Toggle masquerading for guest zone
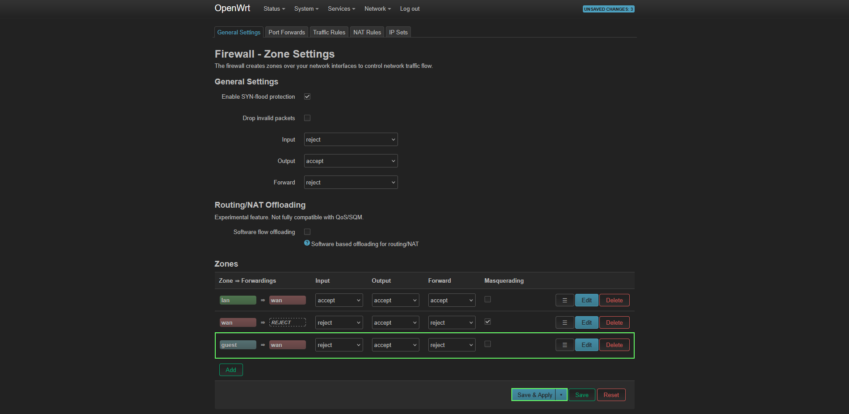The height and width of the screenshot is (414, 849). click(488, 344)
